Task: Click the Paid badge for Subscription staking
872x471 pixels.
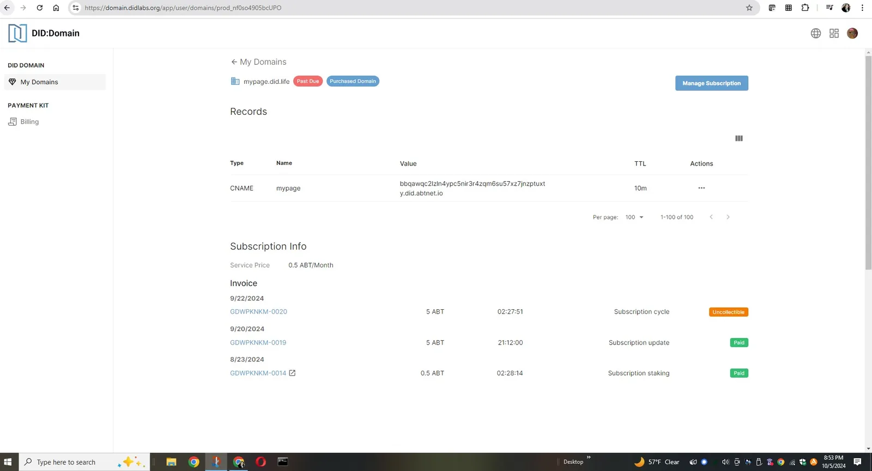Action: point(739,373)
